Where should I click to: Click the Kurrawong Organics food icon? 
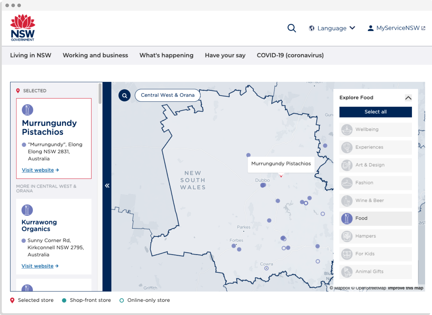coord(27,210)
